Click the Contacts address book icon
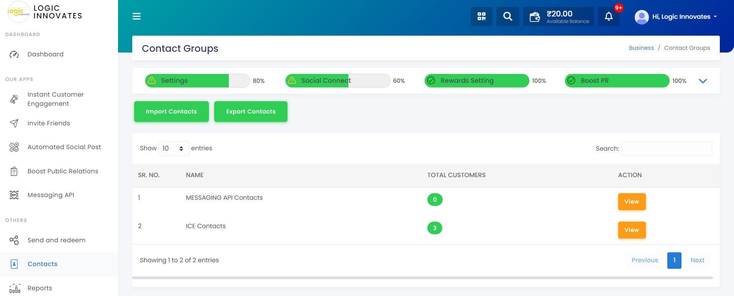 (14, 264)
